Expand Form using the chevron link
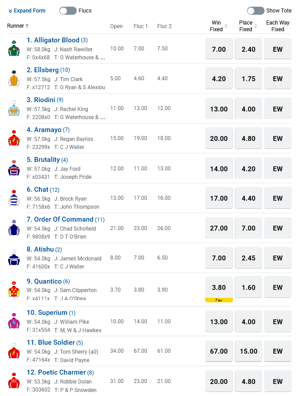This screenshot has width=298, height=396. [x=27, y=11]
